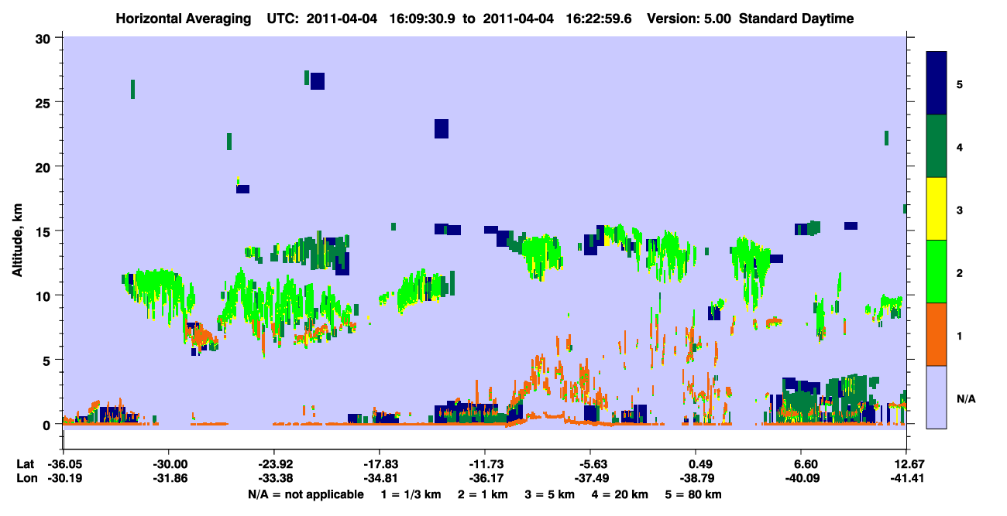
Task: Click longitude value -36.17
Action: pos(485,479)
